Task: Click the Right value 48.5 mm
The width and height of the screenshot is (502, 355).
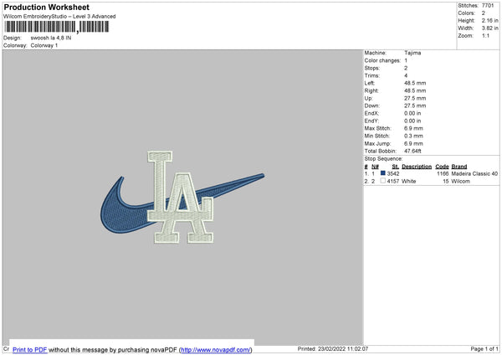Action: pos(415,90)
